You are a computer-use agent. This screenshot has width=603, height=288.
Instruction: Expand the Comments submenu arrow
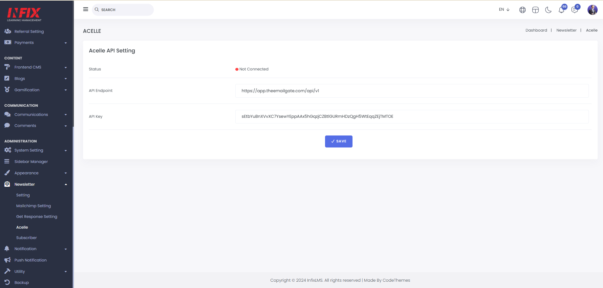[66, 126]
